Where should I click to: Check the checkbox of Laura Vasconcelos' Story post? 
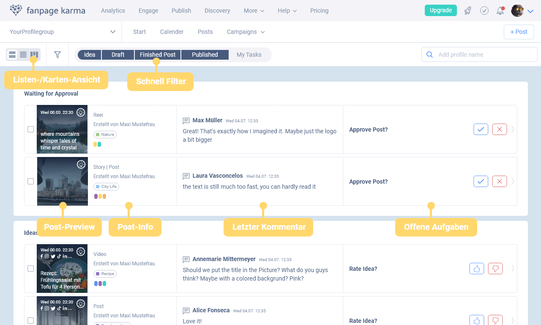[x=30, y=181]
